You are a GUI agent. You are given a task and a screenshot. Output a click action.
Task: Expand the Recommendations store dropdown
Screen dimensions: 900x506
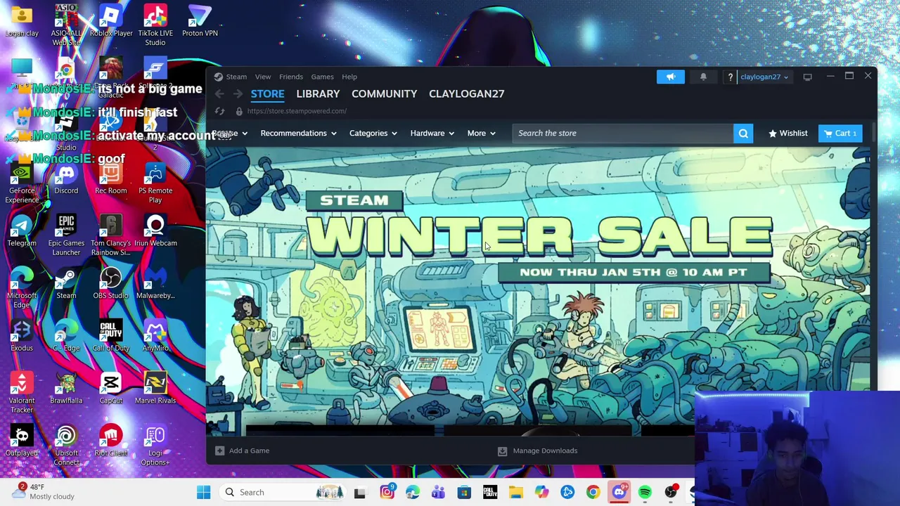click(298, 133)
